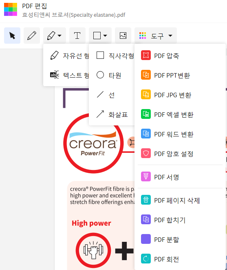The width and height of the screenshot is (227, 270).
Task: Click the black plus sign in document
Action: pyautogui.click(x=124, y=251)
